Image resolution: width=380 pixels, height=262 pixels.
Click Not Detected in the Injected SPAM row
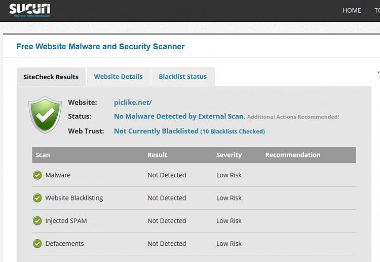167,221
